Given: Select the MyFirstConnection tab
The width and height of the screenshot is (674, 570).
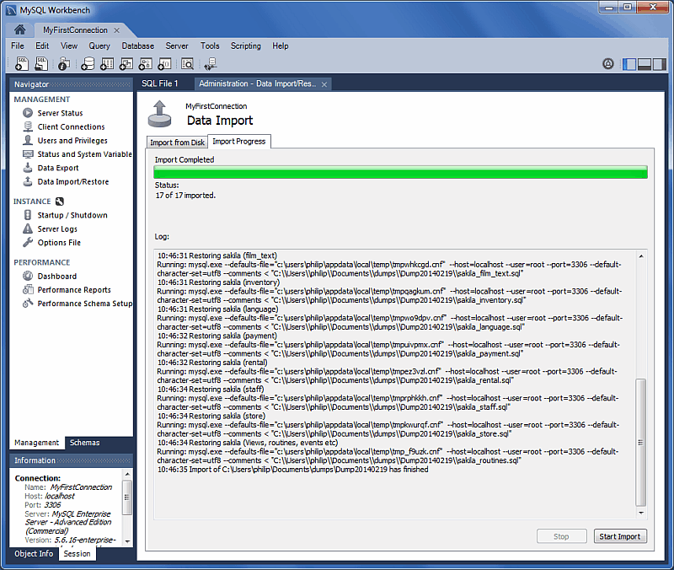Looking at the screenshot, I should (x=75, y=30).
